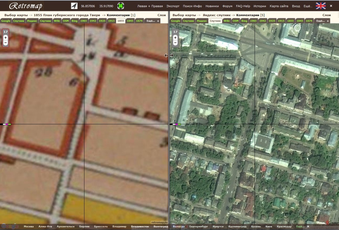Image resolution: width=339 pixels, height=230 pixels.
Task: Go to the Форум page
Action: point(227,6)
